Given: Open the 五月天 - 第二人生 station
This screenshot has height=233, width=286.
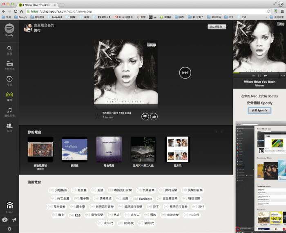Looking at the screenshot, I should (143, 149).
